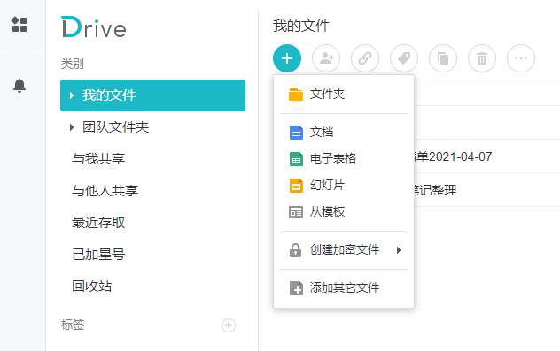Open the 回收站 category
This screenshot has height=351, width=560.
coord(92,286)
